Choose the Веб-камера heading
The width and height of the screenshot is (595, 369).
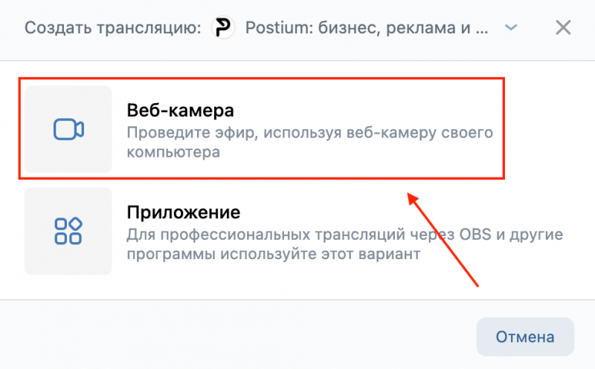click(x=180, y=111)
